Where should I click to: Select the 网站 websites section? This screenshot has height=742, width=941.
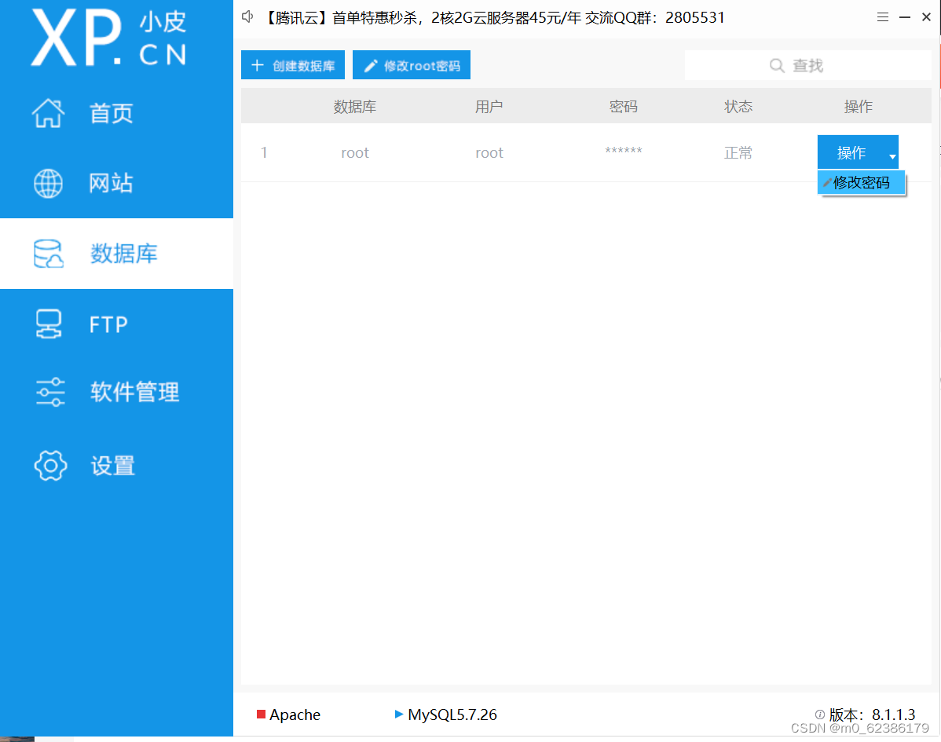click(111, 183)
